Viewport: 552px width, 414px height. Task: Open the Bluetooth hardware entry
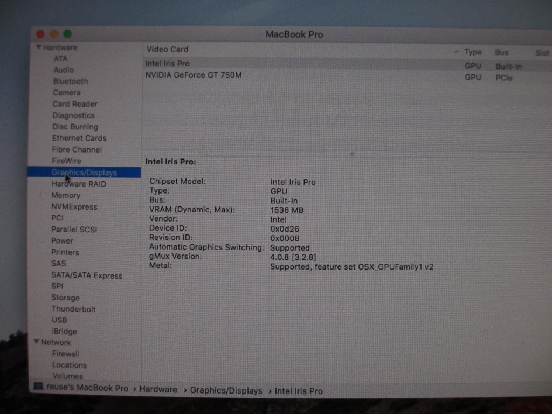(71, 81)
